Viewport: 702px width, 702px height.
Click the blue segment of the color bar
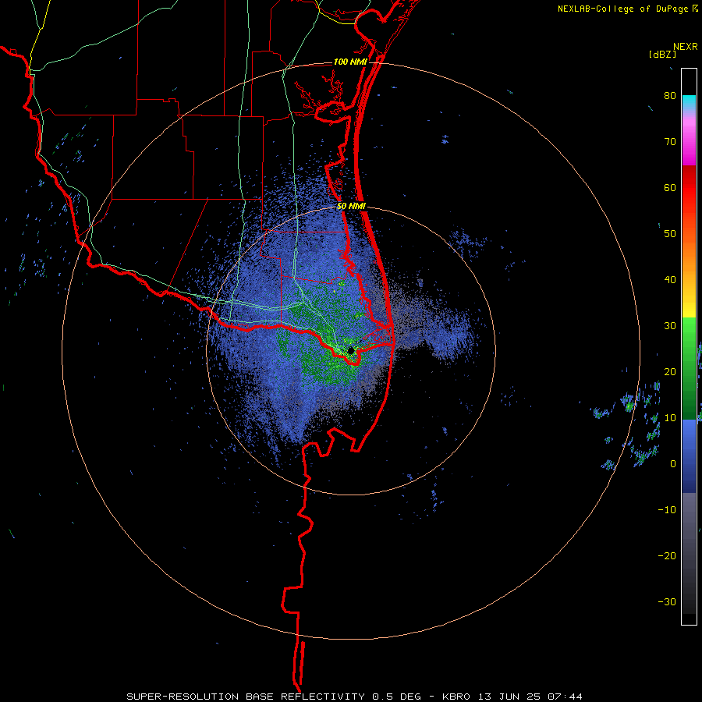(x=689, y=456)
